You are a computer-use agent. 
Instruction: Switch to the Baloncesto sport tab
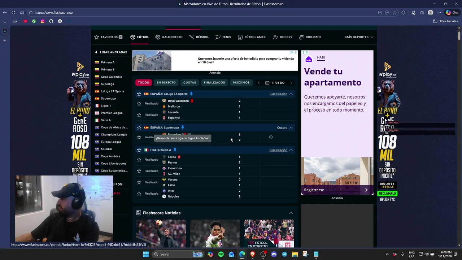169,37
